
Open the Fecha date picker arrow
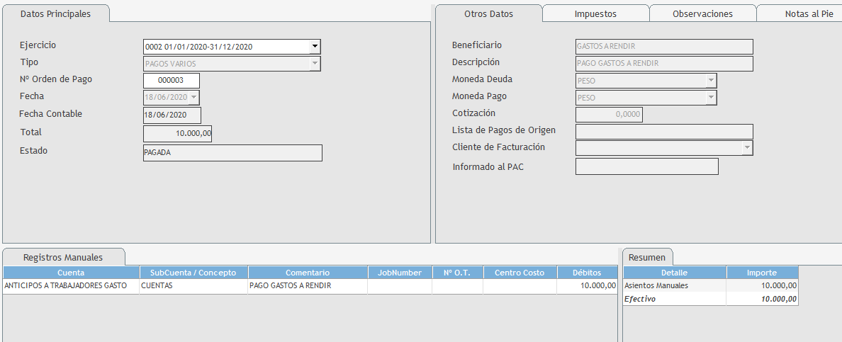[194, 98]
